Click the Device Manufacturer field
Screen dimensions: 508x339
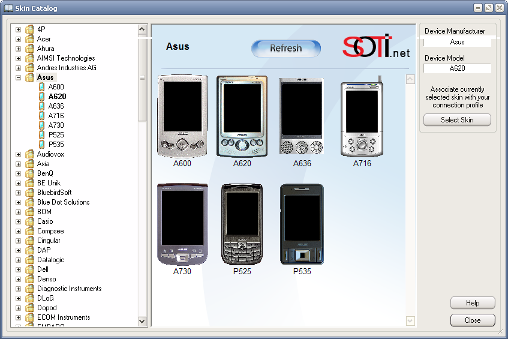(x=457, y=42)
